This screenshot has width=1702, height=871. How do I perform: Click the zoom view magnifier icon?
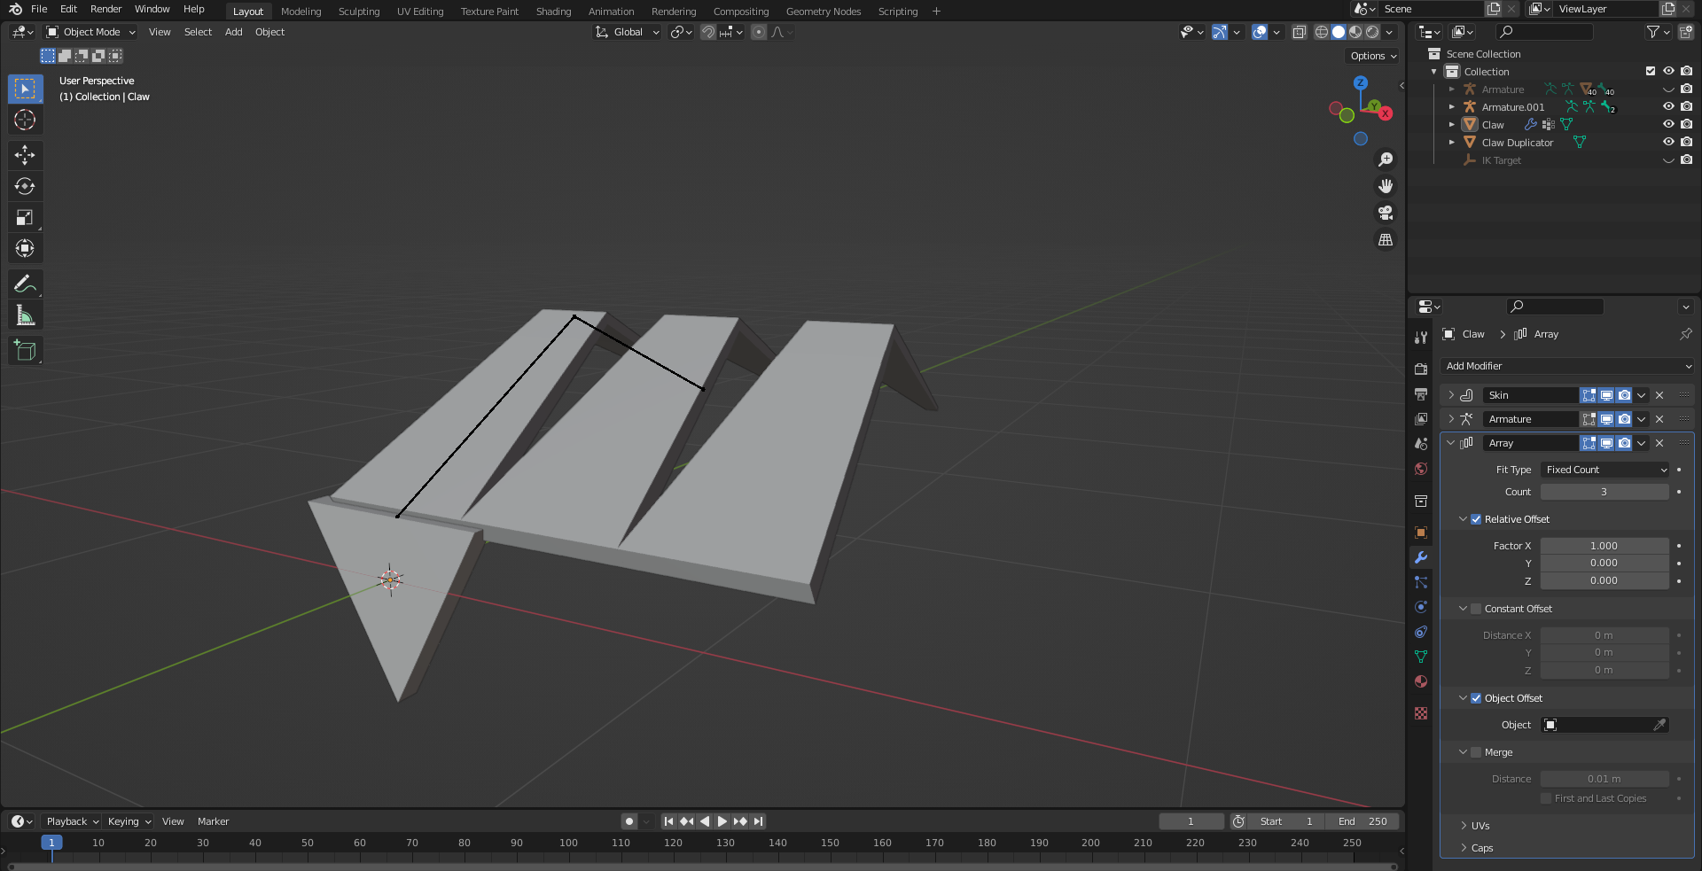[1386, 159]
